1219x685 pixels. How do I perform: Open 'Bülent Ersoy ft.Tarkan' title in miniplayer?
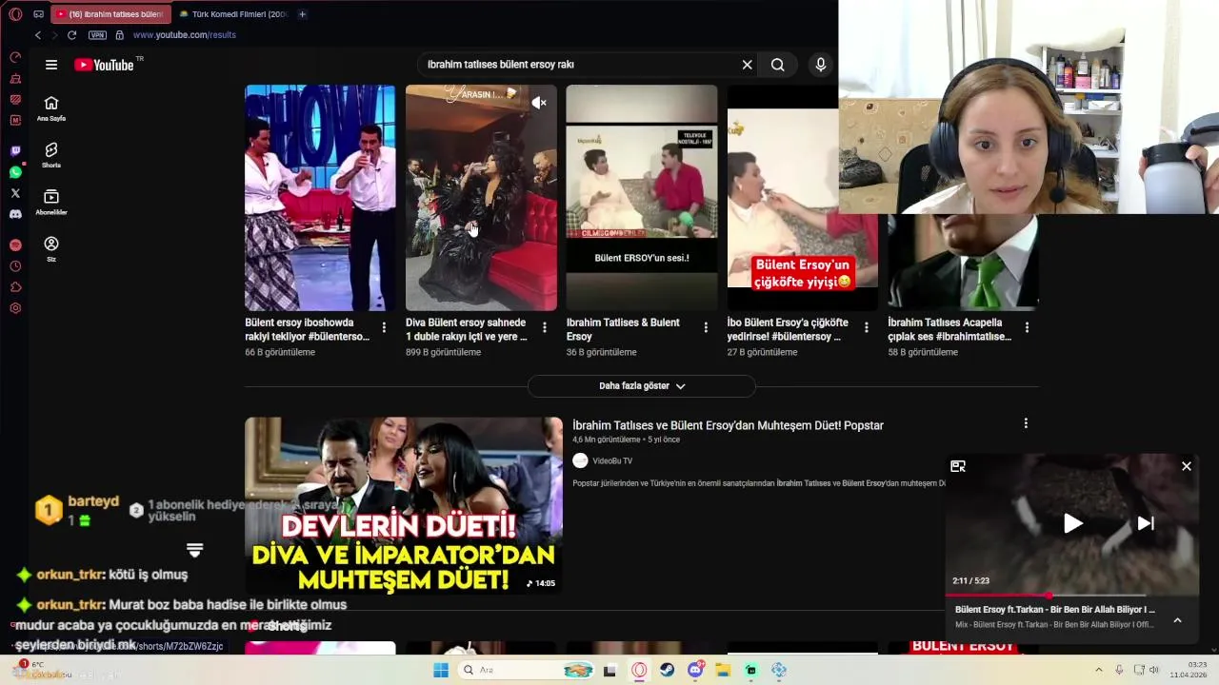[x=1055, y=609]
